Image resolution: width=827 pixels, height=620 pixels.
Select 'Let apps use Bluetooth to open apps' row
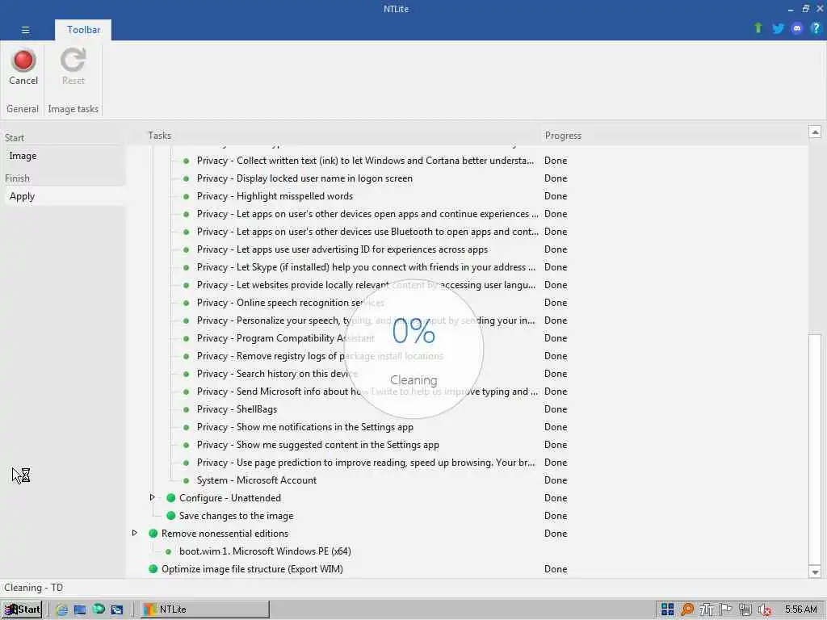coord(367,232)
